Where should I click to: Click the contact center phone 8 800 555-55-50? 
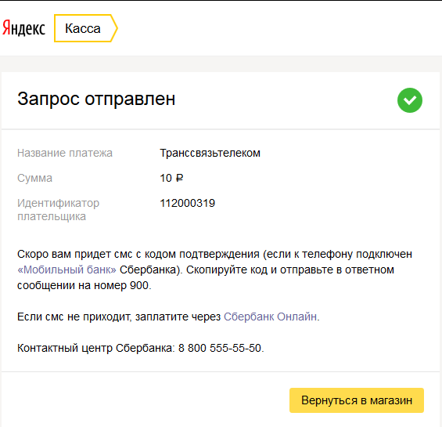point(220,348)
